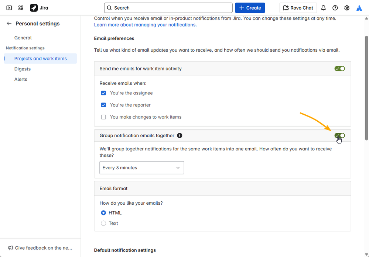Open the notifications bell icon
Screen dimensions: 369x257
pyautogui.click(x=323, y=8)
